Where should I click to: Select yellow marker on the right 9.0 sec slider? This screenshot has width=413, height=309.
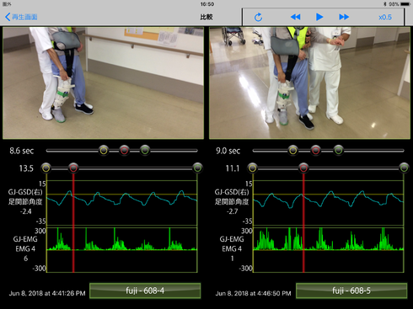293,151
